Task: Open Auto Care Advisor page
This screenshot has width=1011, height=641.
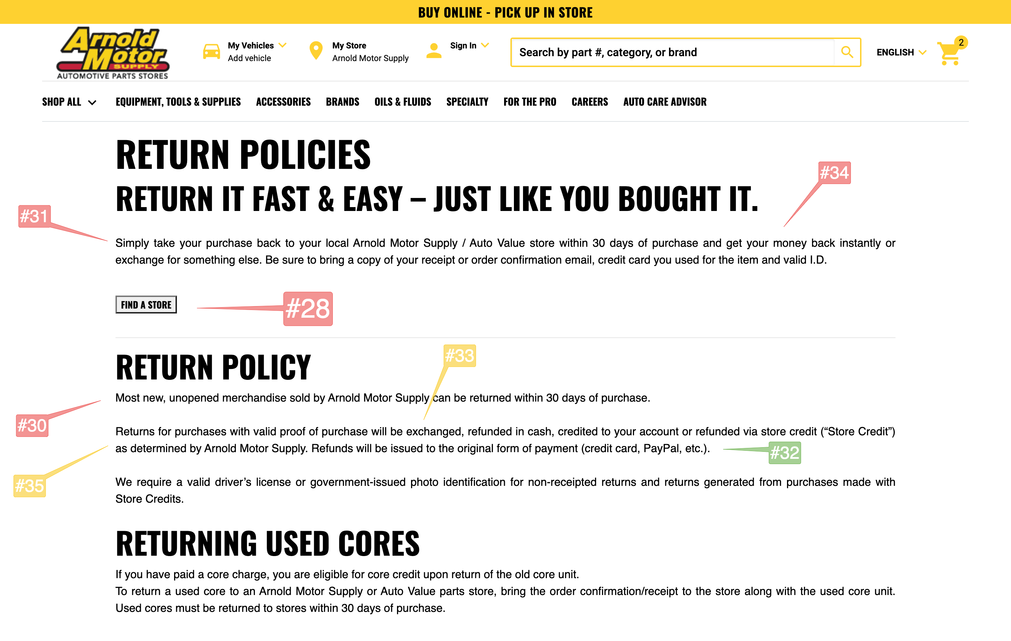Action: (x=665, y=102)
